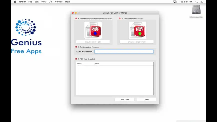
Task: Open the View menu
Action: pos(44,2)
